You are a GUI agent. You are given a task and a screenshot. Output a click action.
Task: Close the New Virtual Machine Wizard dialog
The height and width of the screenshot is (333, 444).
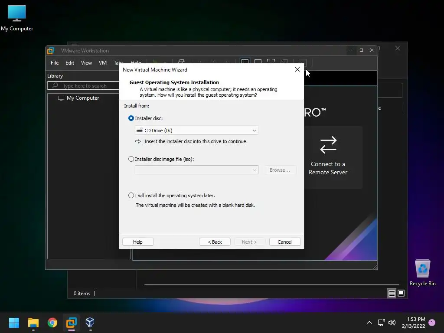(297, 70)
